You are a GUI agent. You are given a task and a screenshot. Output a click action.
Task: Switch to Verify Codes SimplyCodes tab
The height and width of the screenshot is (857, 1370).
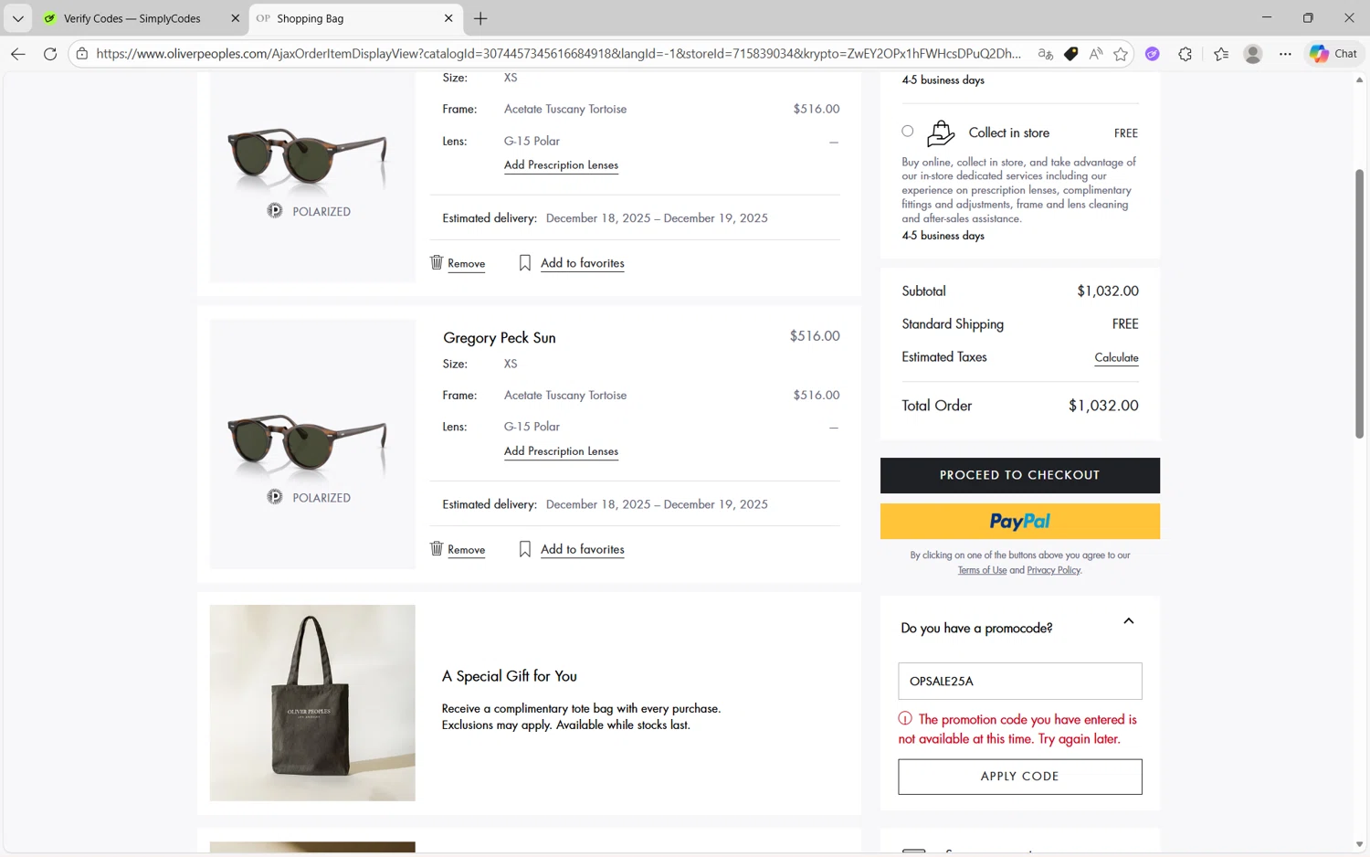pyautogui.click(x=132, y=18)
